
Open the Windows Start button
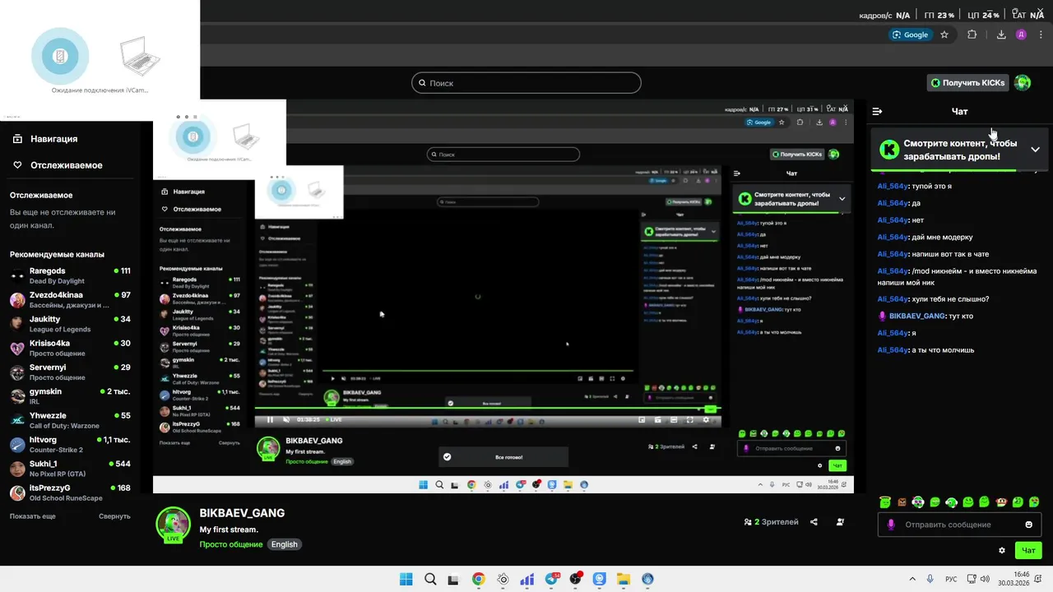pyautogui.click(x=406, y=579)
